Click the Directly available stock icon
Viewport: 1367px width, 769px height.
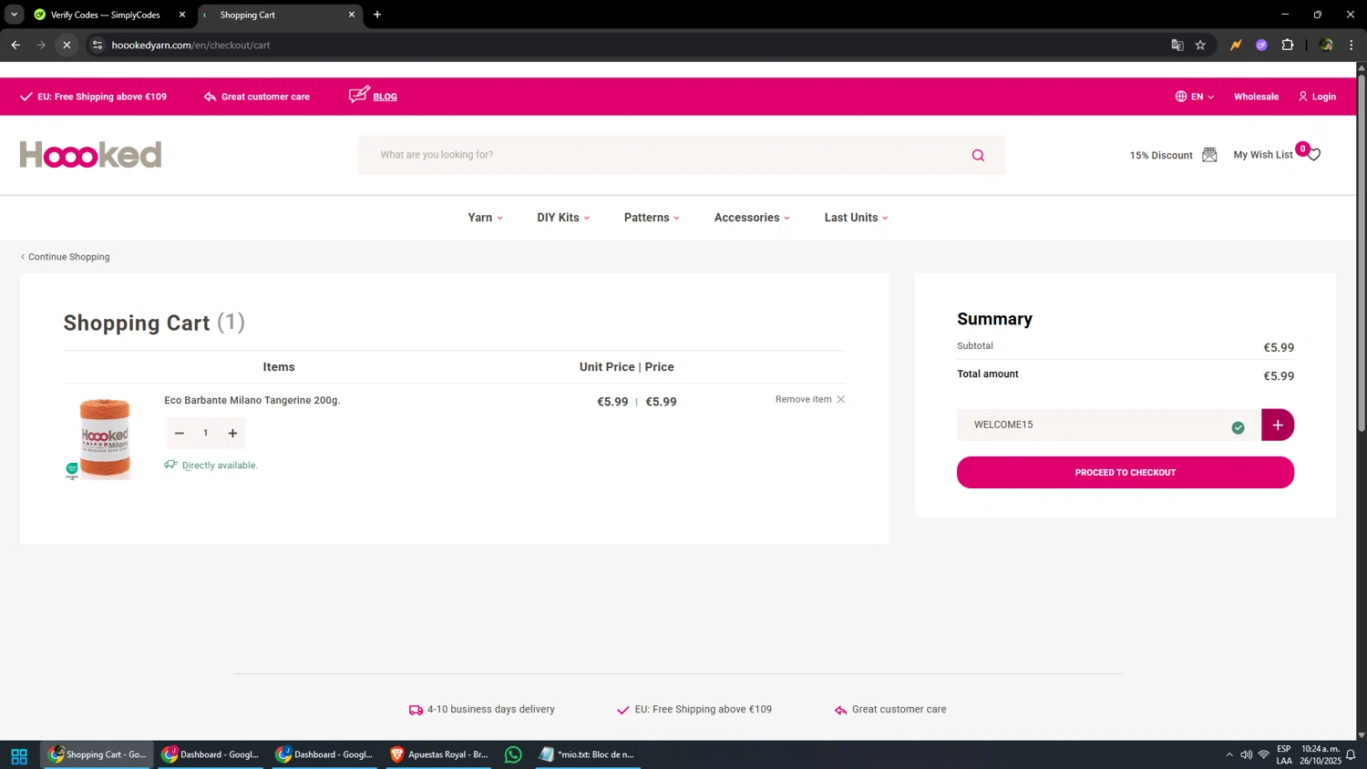click(x=170, y=465)
